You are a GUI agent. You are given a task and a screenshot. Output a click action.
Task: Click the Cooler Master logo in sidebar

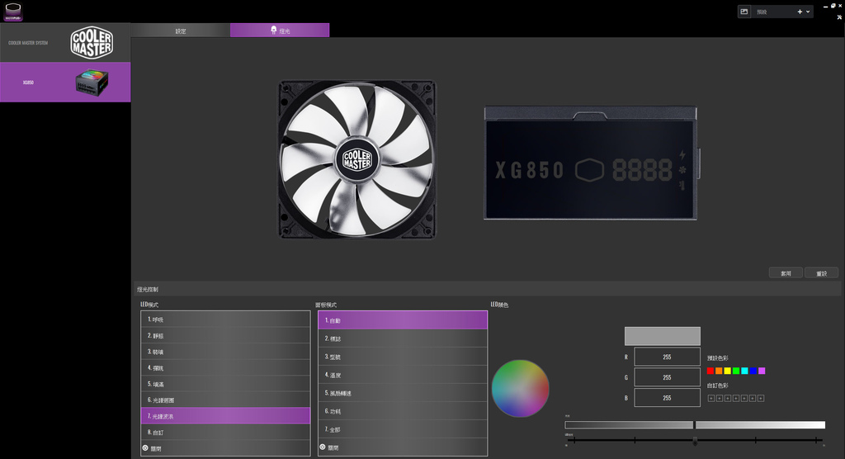coord(92,43)
